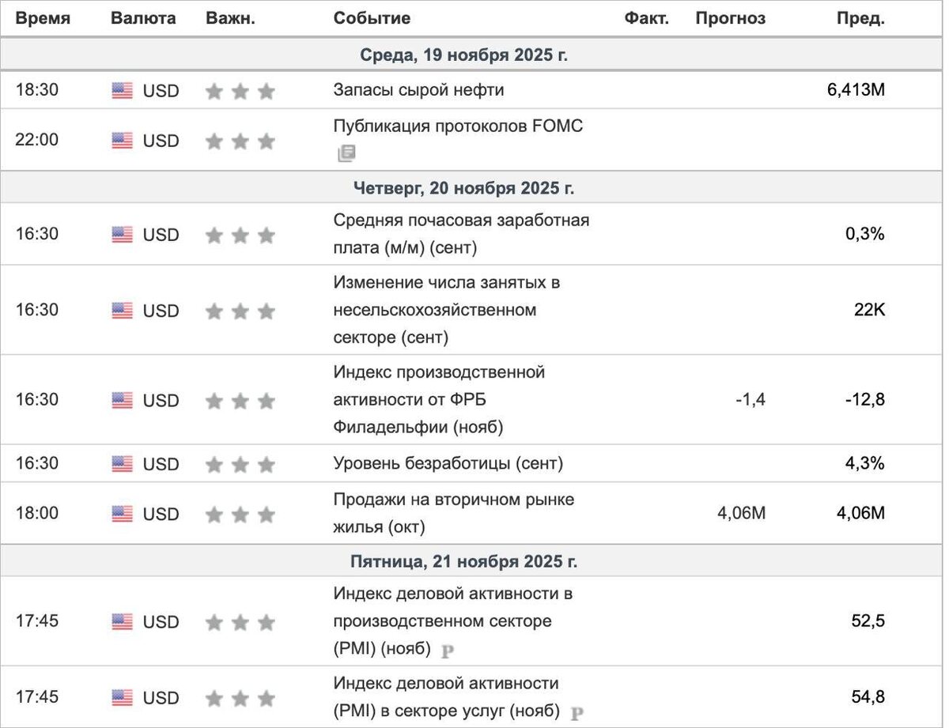
Task: Click the Время column header
Action: point(43,18)
